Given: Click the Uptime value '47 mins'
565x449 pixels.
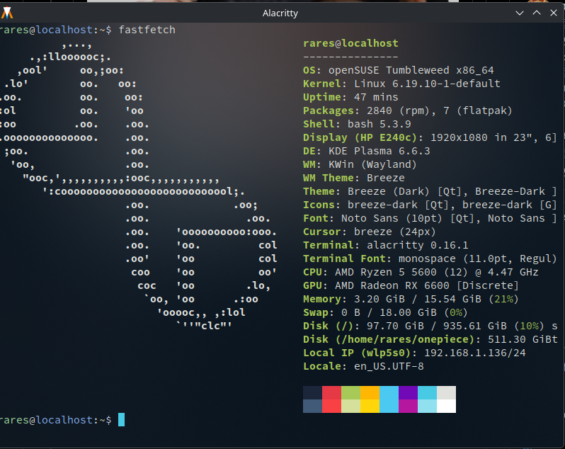Looking at the screenshot, I should pos(376,97).
